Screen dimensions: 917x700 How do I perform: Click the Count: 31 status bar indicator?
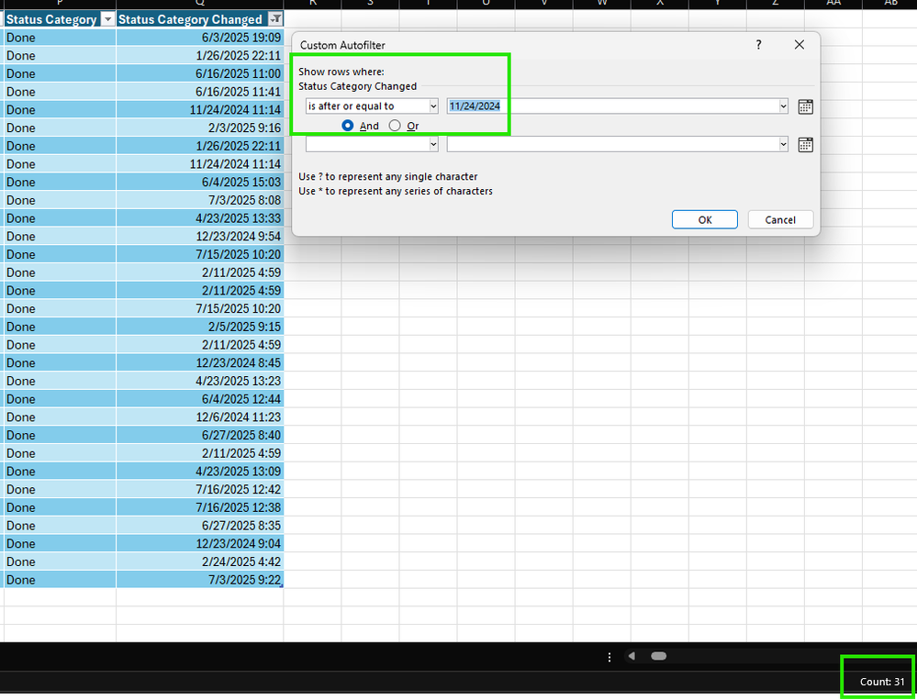click(877, 682)
